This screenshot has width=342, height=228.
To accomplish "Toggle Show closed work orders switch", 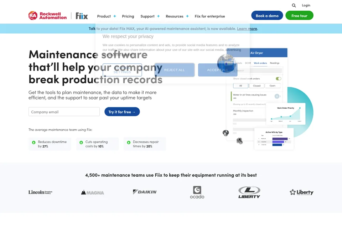I will click(x=279, y=78).
